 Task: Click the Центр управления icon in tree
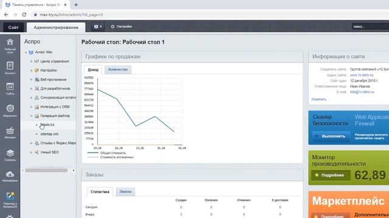pos(36,61)
